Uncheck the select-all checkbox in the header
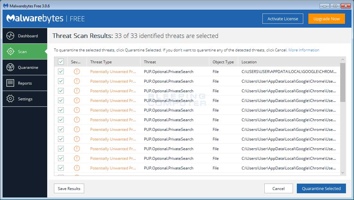Viewport: 354px width, 200px height. click(x=61, y=61)
